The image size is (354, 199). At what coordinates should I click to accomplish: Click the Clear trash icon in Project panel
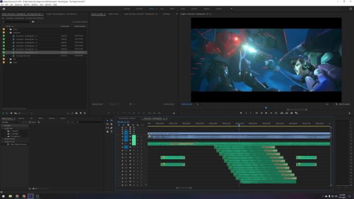[x=85, y=113]
